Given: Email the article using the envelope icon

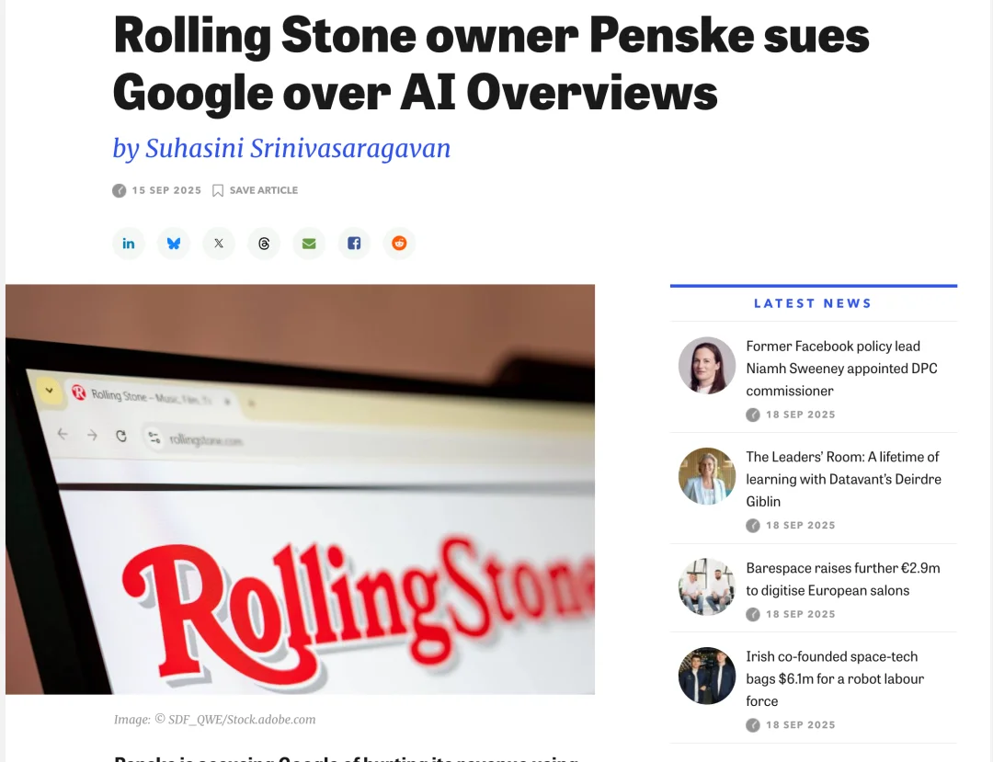Looking at the screenshot, I should click(309, 243).
